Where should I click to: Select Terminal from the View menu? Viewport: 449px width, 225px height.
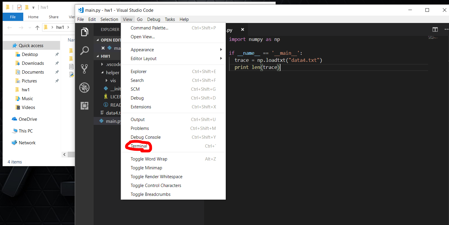[x=139, y=146]
